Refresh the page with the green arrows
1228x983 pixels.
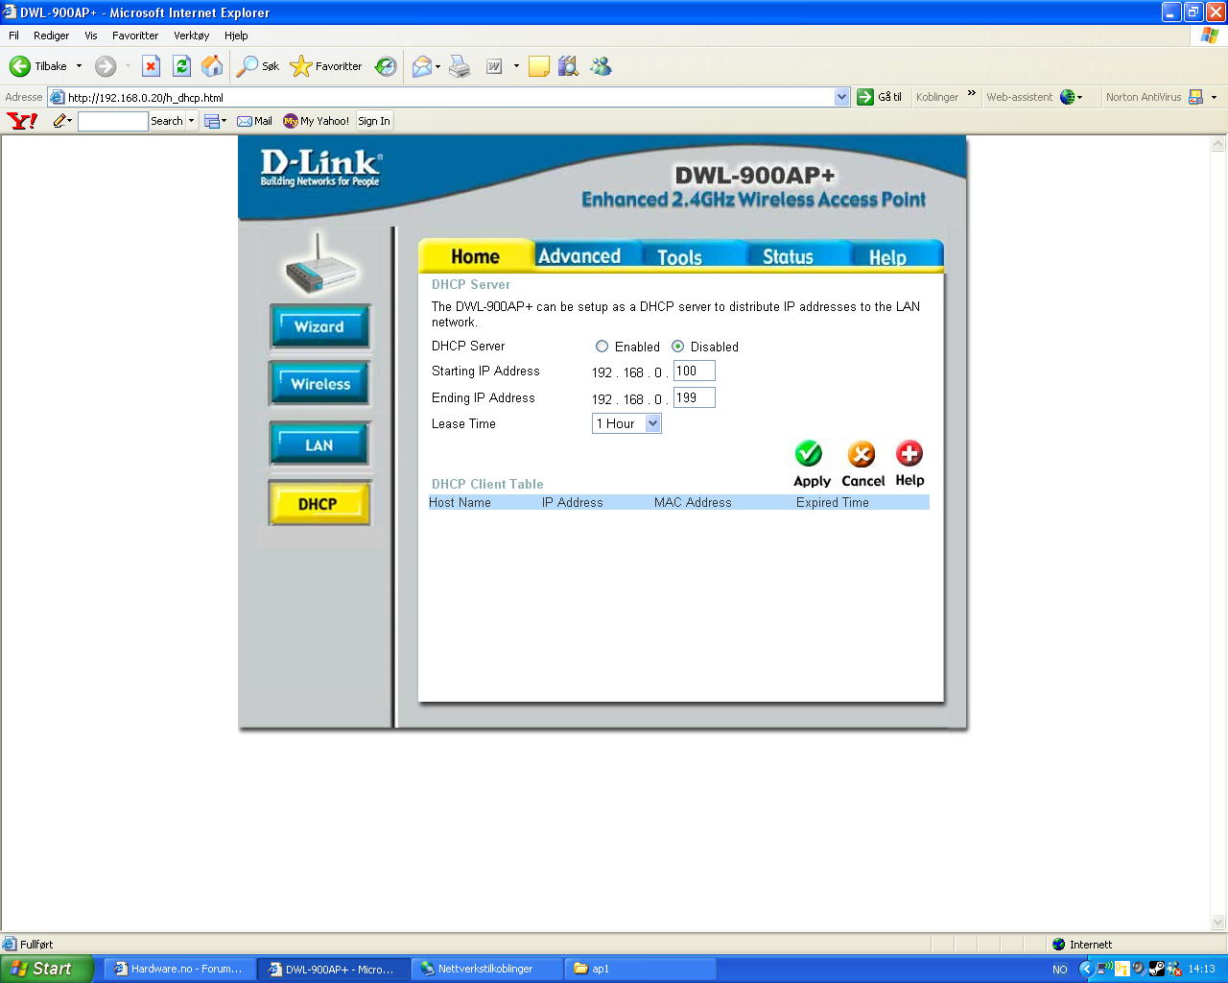point(181,66)
